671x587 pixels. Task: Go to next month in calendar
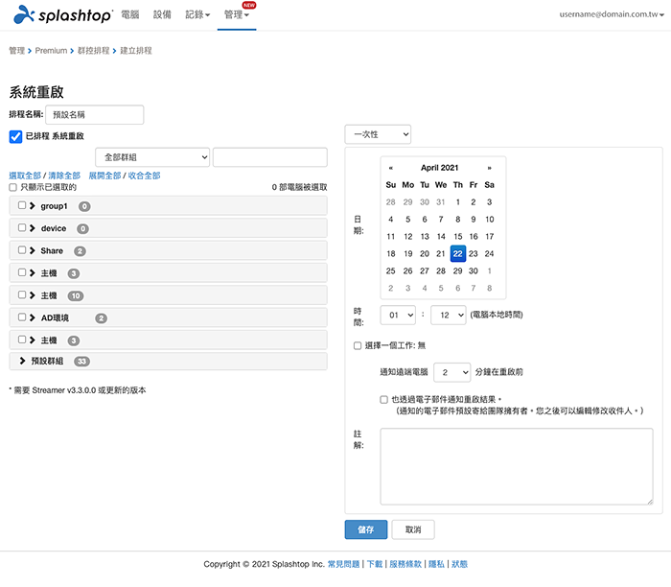[489, 168]
